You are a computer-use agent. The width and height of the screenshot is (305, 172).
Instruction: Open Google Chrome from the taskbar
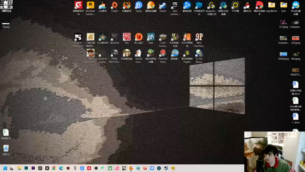click(x=54, y=168)
